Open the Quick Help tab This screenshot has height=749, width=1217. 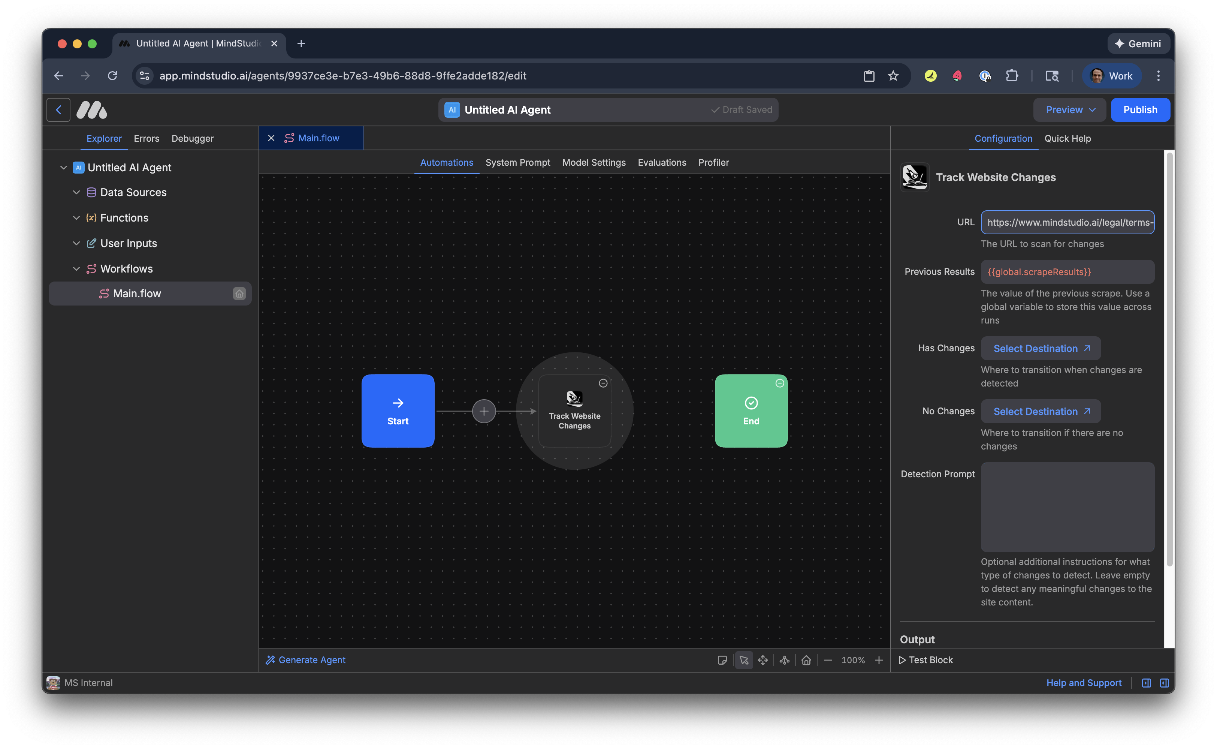pyautogui.click(x=1067, y=139)
